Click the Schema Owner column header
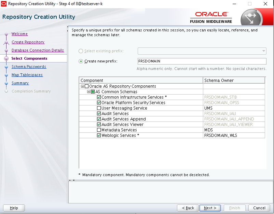 pos(234,80)
